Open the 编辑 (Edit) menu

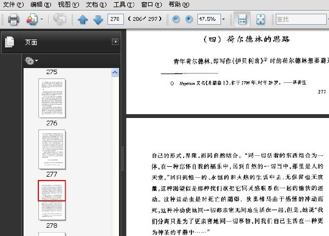(41, 4)
